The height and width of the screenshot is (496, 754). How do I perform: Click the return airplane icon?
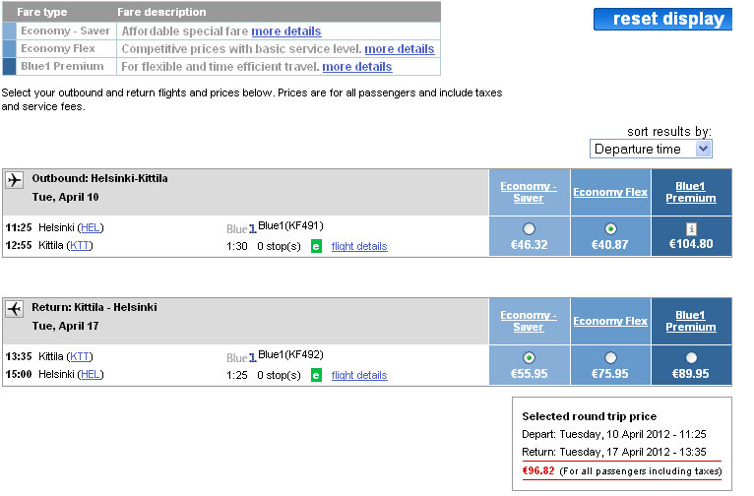(15, 309)
